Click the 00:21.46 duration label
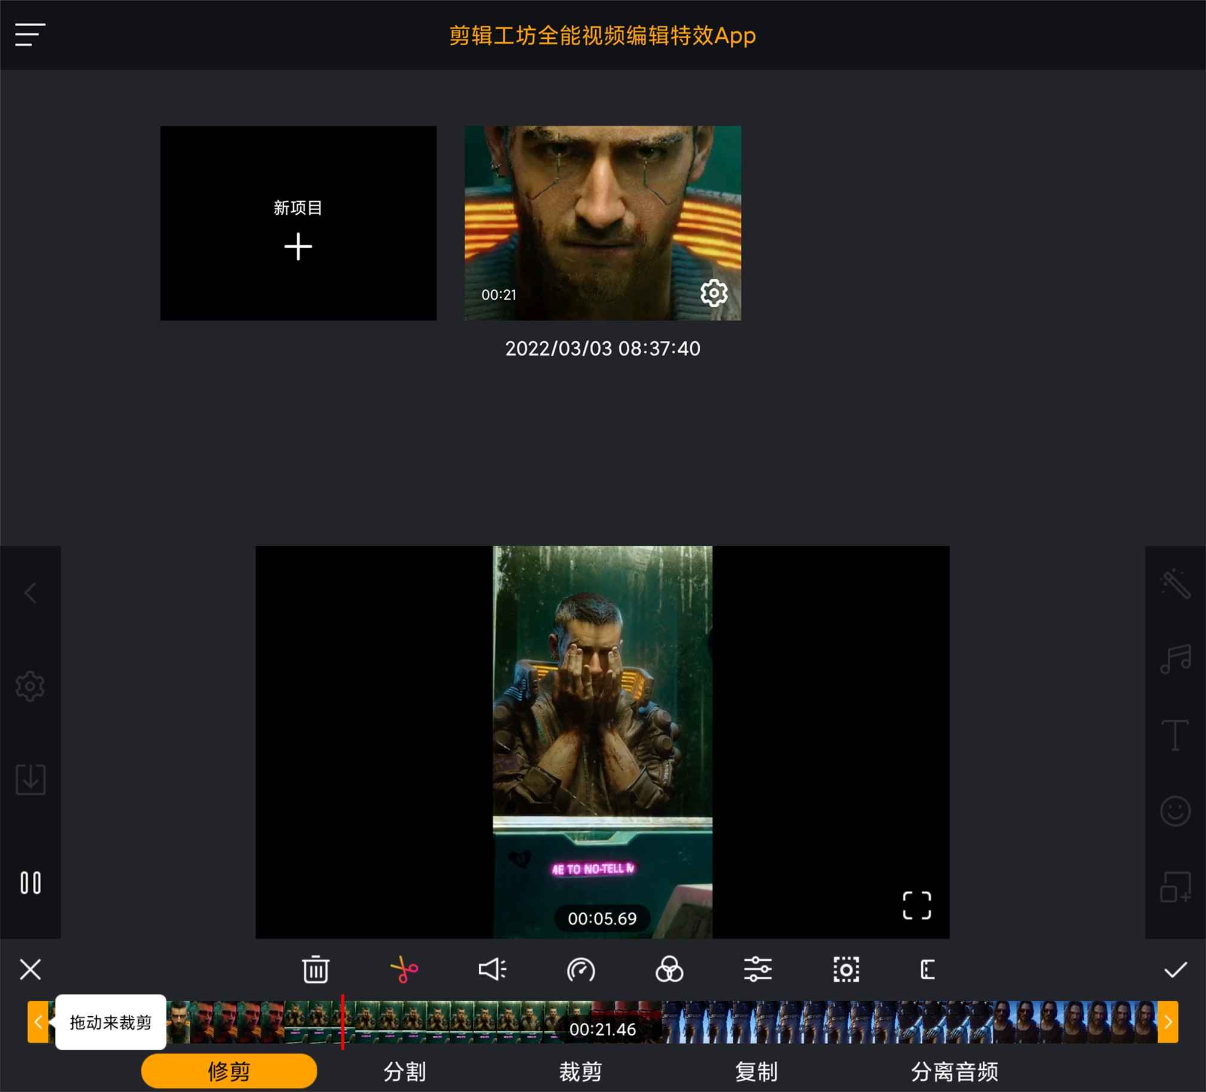The height and width of the screenshot is (1092, 1206). point(602,1029)
